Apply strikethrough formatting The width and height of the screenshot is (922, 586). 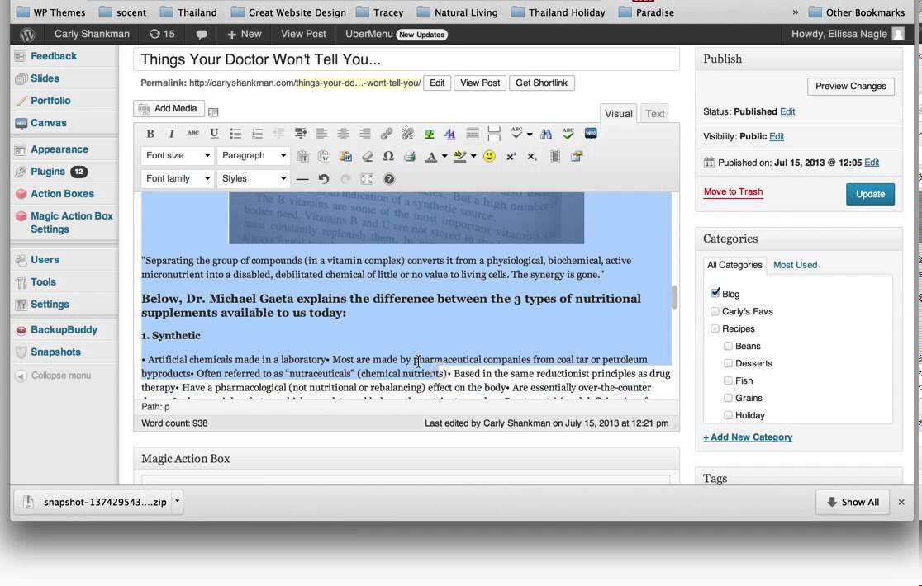tap(192, 134)
